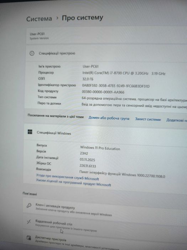Click the Ідентифікатор пристрою label
The width and height of the screenshot is (187, 250).
coord(57,85)
